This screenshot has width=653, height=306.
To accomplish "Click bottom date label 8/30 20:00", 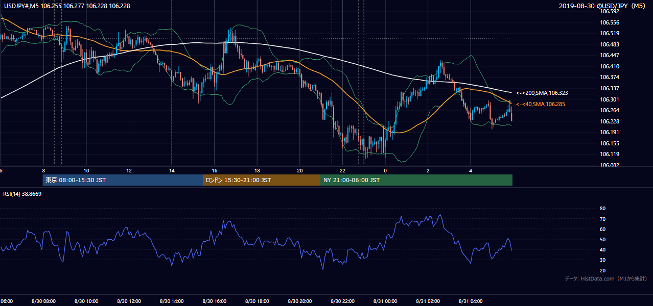I will tap(300, 301).
